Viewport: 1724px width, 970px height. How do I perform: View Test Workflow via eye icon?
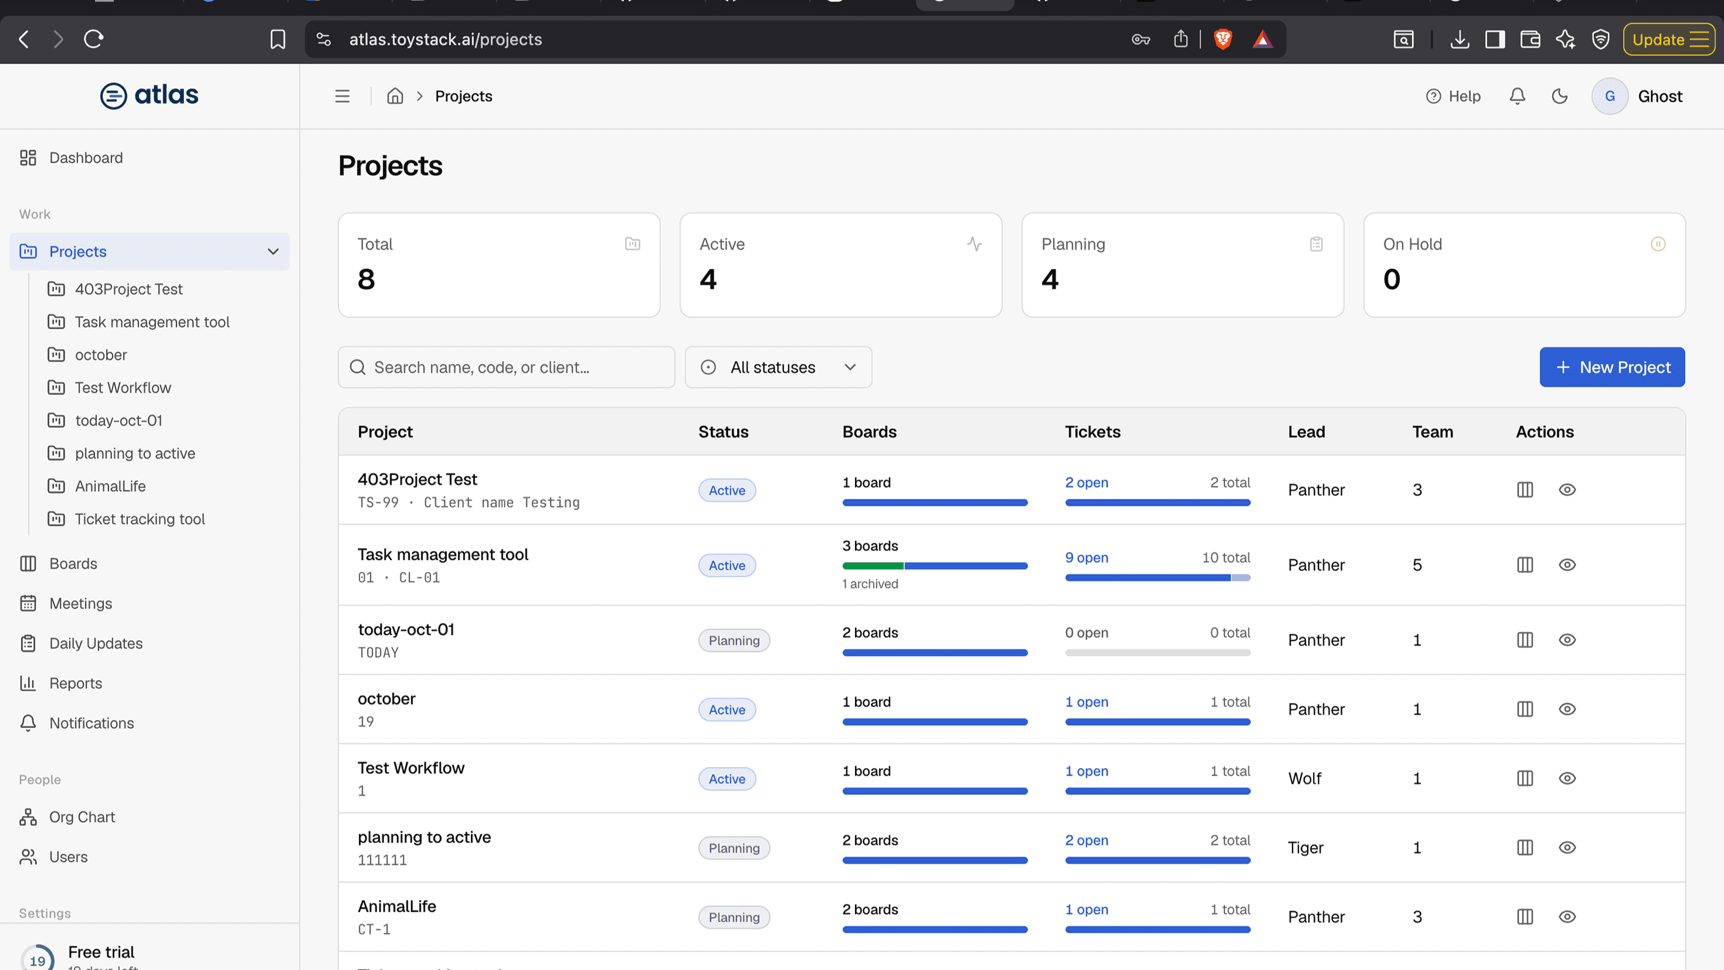click(x=1567, y=779)
